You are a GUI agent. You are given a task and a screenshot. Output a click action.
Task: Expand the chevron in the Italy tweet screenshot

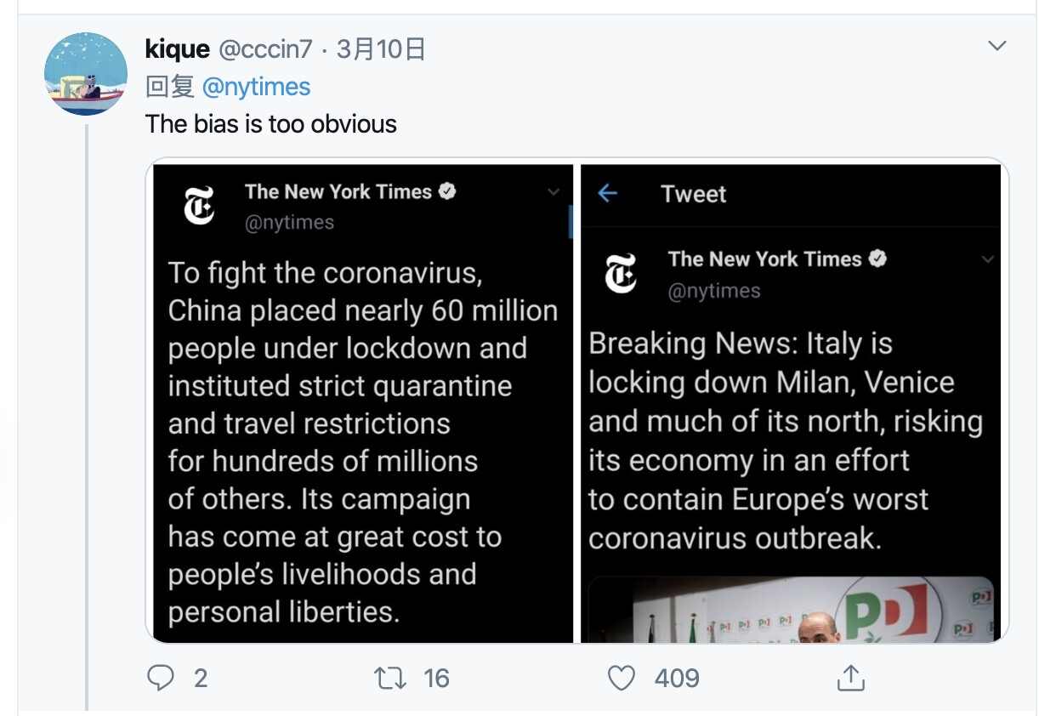(x=987, y=259)
